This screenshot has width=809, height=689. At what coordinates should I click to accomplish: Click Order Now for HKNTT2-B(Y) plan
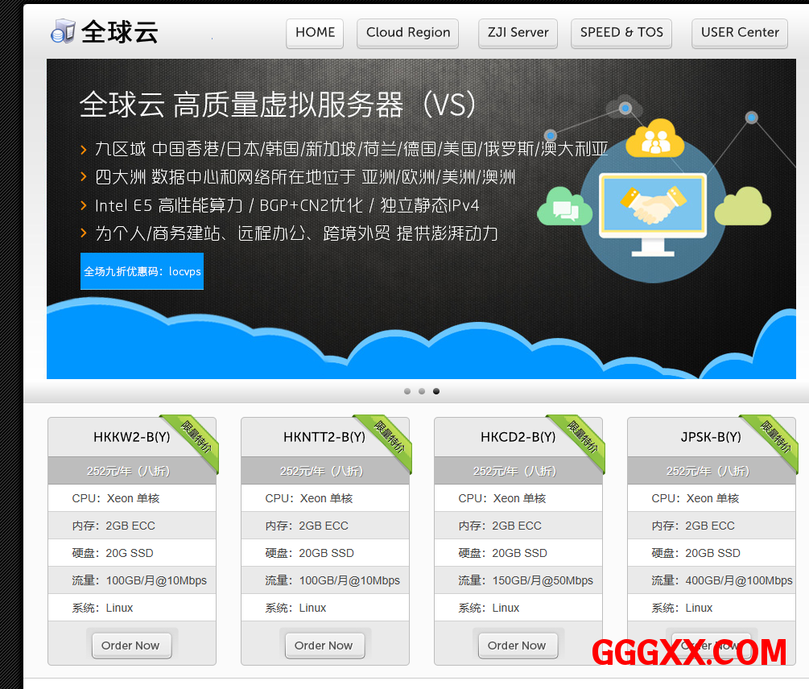click(x=324, y=646)
